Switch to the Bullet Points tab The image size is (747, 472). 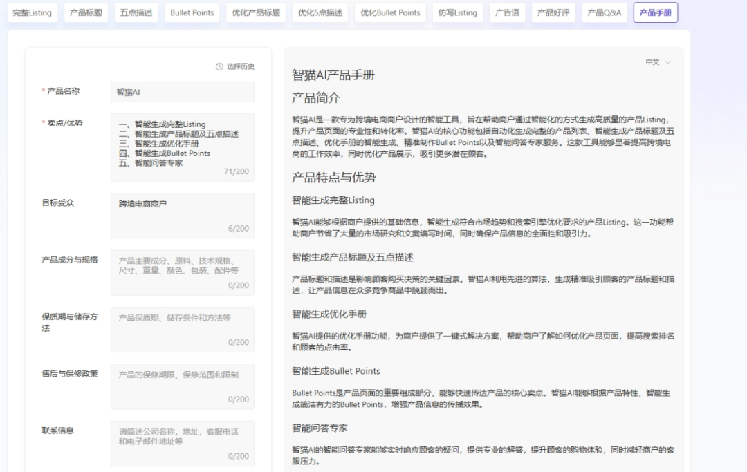192,12
